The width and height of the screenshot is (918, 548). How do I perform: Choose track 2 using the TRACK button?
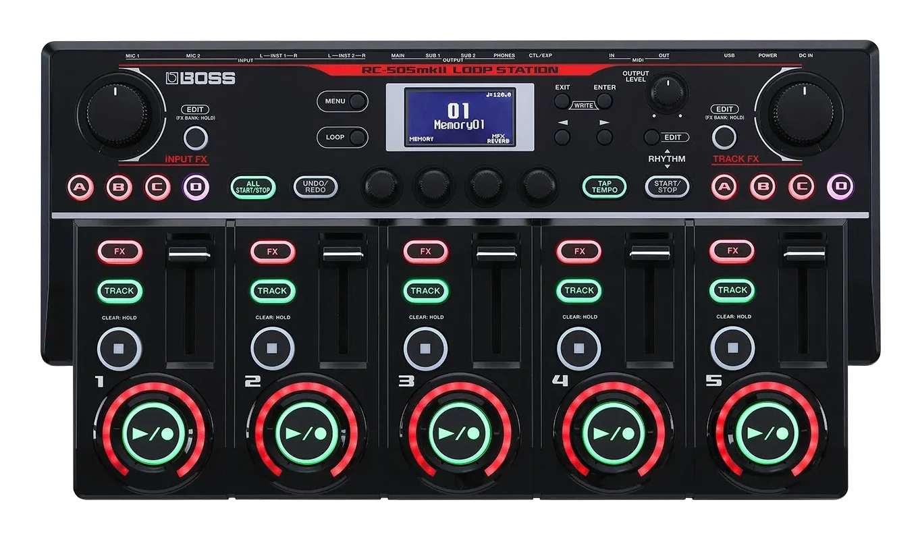pos(273,291)
